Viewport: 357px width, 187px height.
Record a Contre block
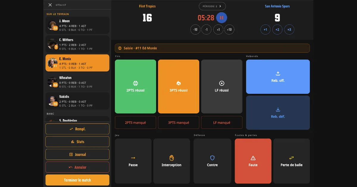coord(212,161)
